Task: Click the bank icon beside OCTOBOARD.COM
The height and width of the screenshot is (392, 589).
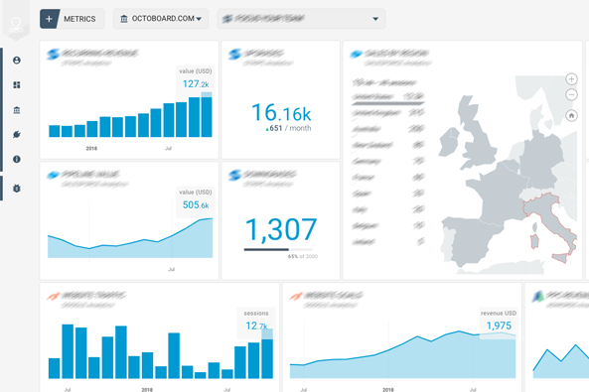Action: 123,19
